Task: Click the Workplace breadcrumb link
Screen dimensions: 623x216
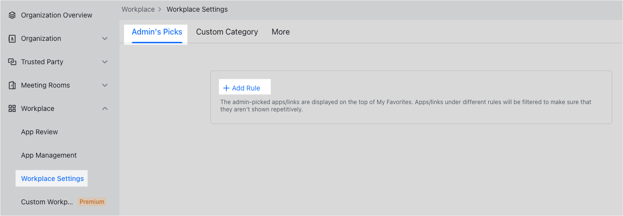Action: (x=138, y=9)
